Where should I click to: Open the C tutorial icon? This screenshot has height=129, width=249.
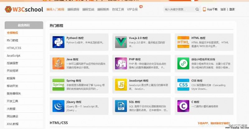click(x=183, y=106)
